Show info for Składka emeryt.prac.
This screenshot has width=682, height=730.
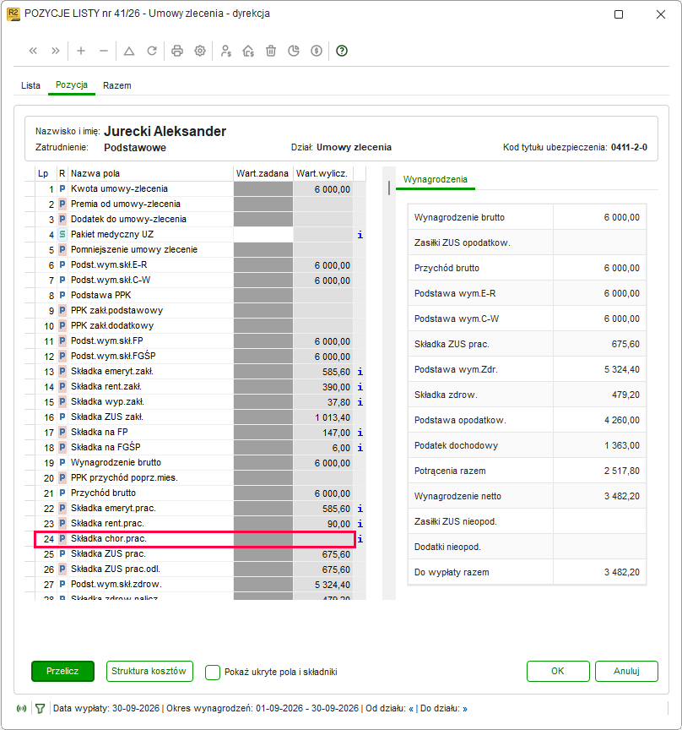pos(360,509)
